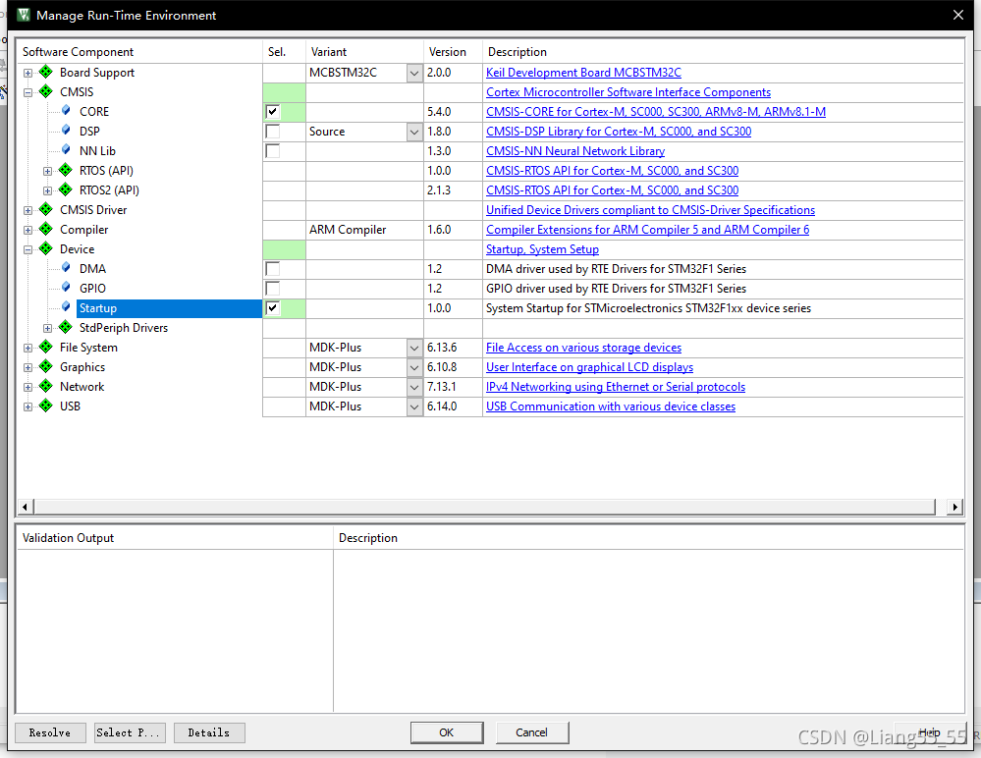Viewport: 981px width, 758px height.
Task: Click the Network green component icon
Action: pos(46,387)
